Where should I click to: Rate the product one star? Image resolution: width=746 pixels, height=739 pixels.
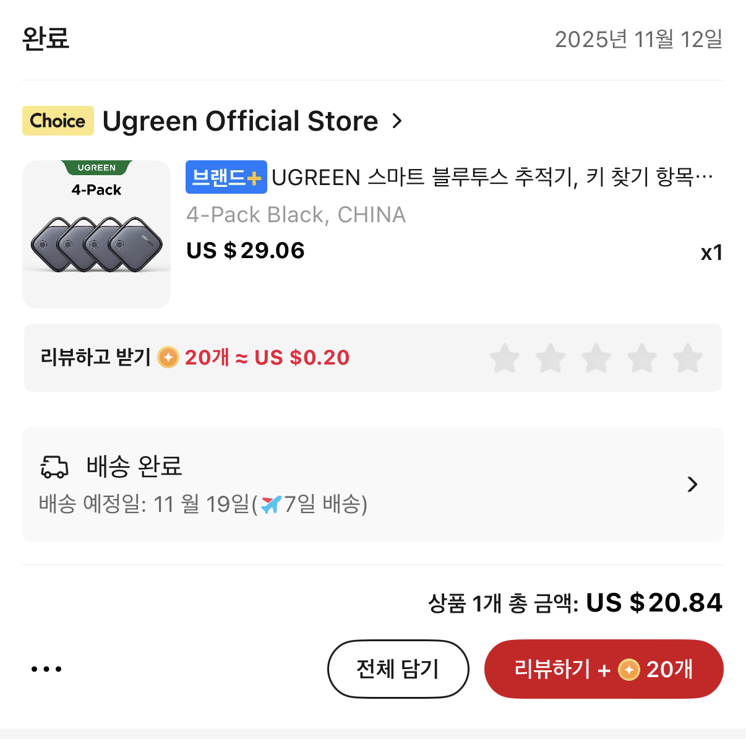point(505,358)
